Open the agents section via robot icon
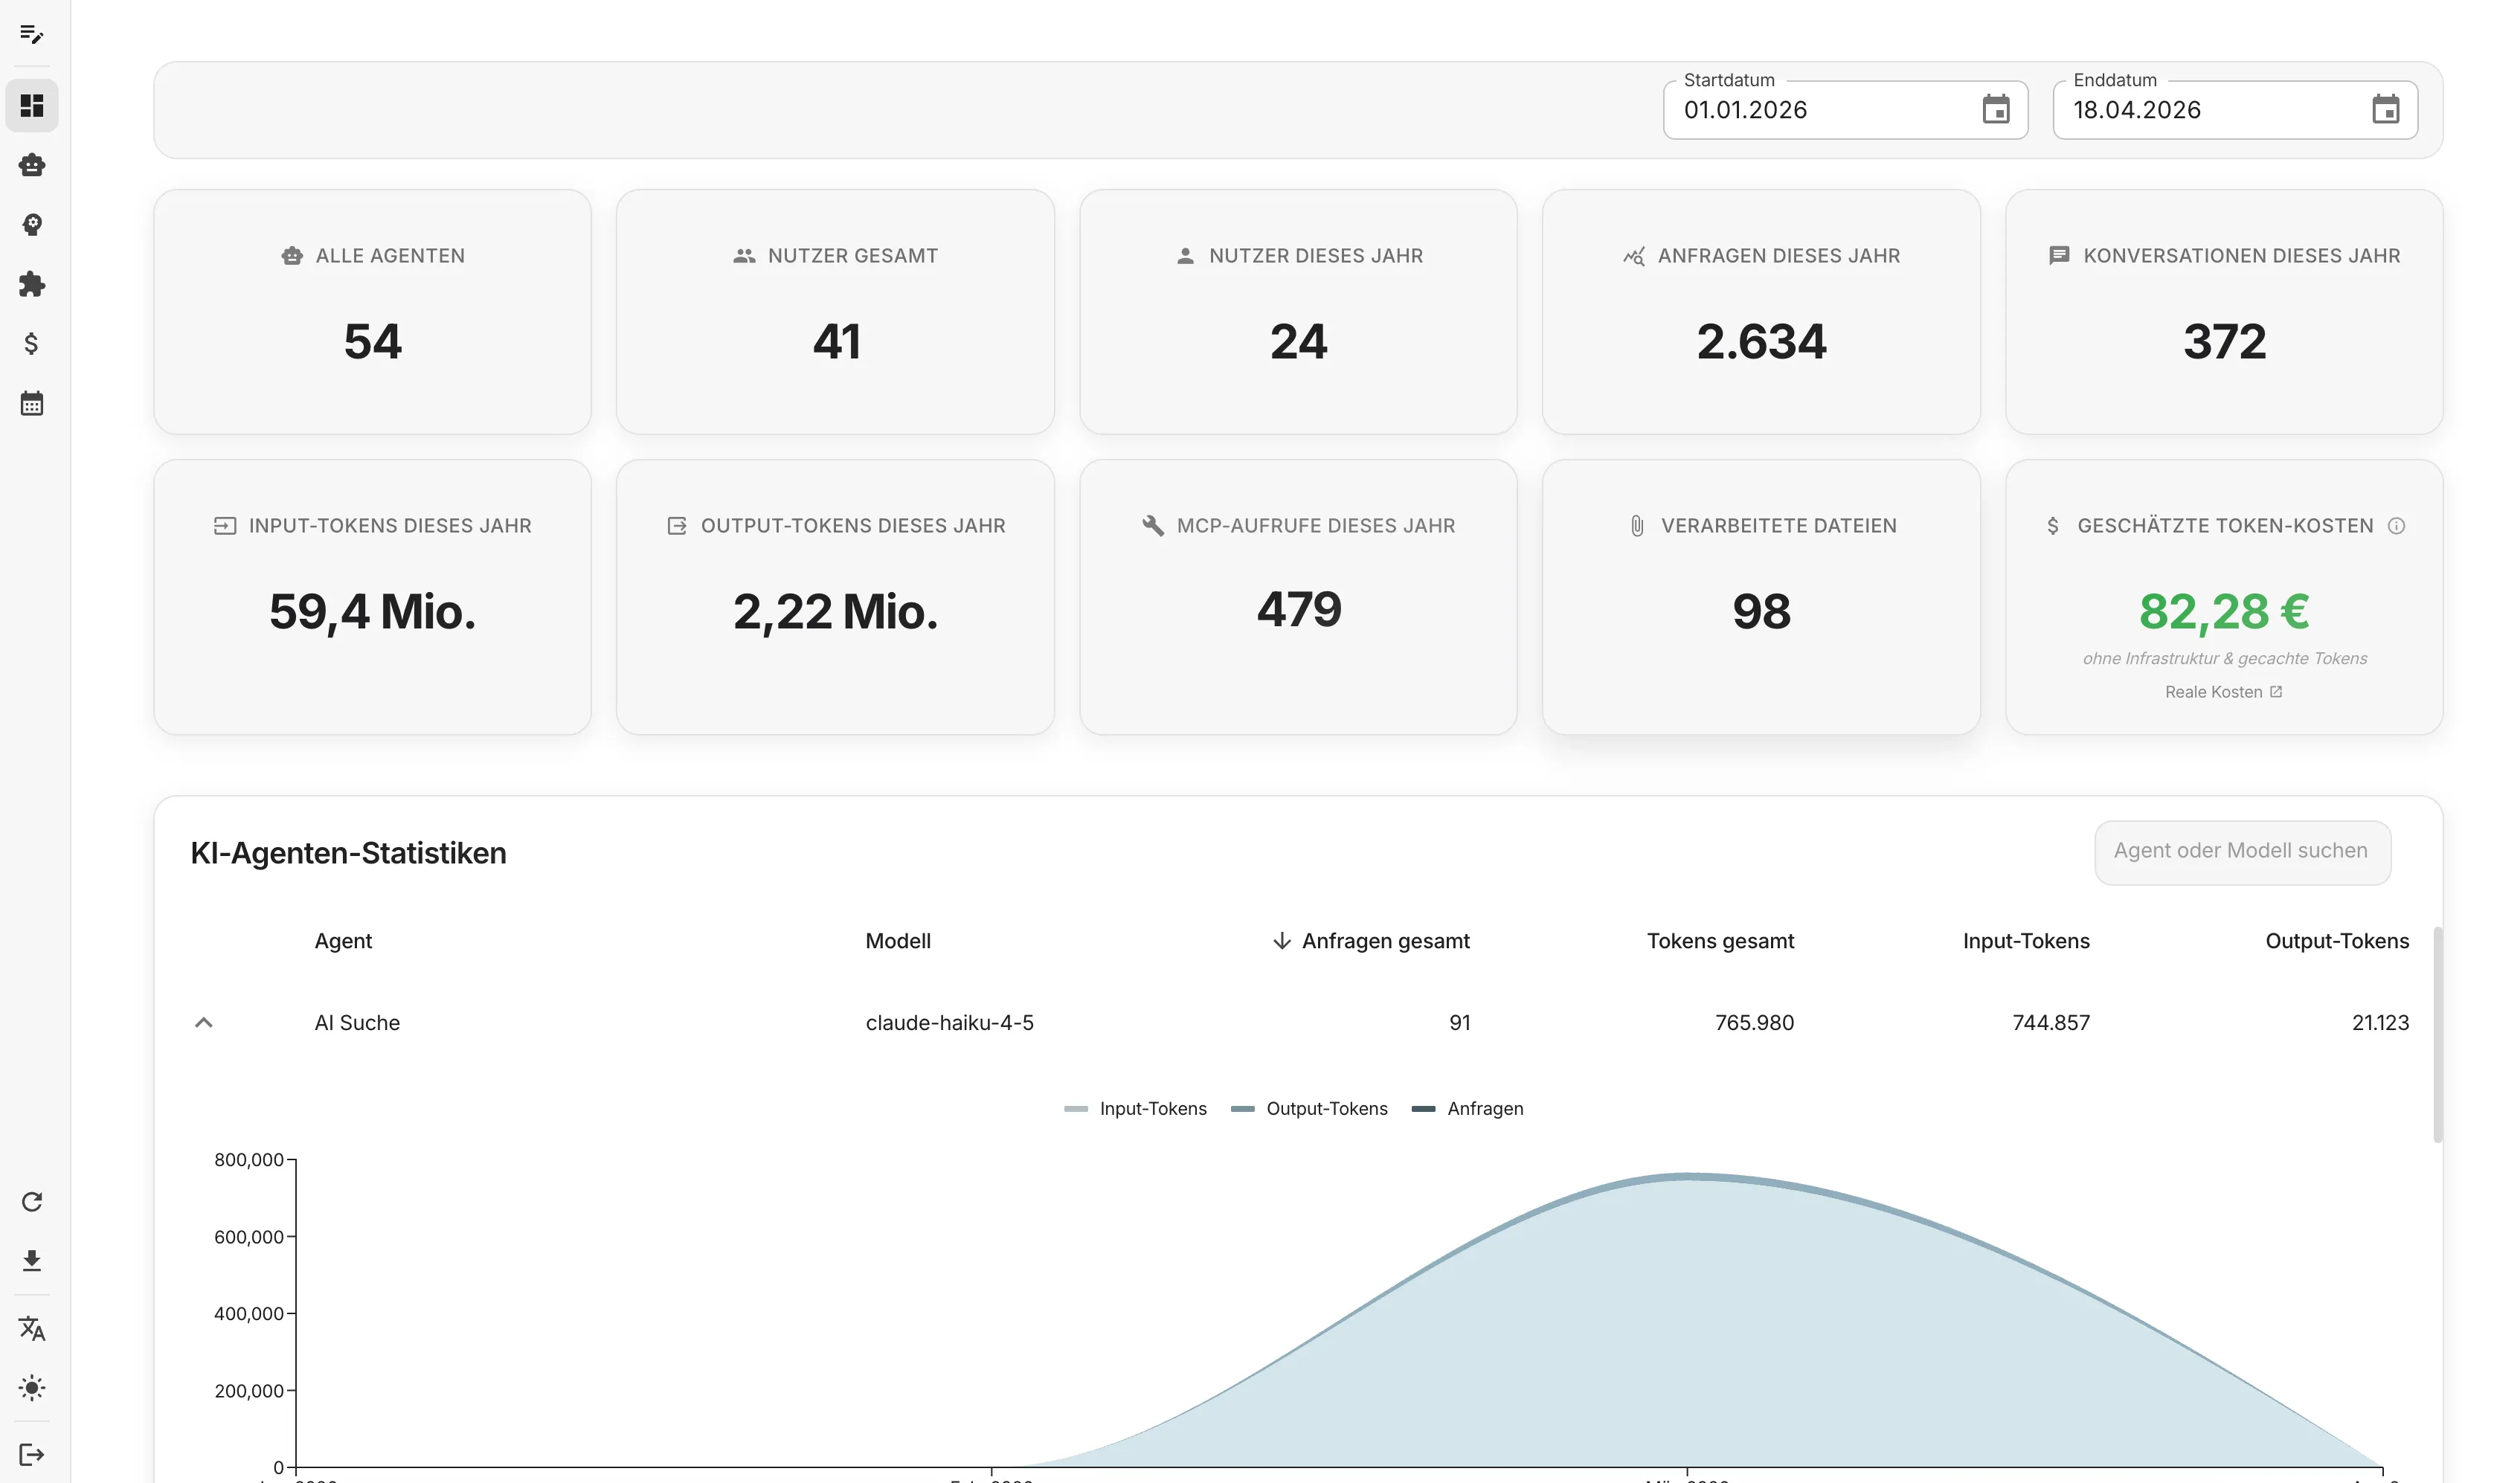The width and height of the screenshot is (2520, 1483). pos(33,165)
